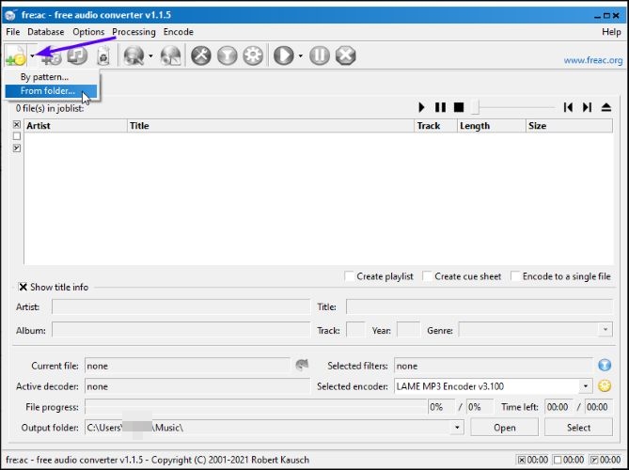
Task: Play the selected track in joblist player
Action: [x=421, y=107]
